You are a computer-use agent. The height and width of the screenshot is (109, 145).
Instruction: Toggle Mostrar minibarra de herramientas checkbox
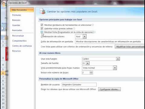click(x=42, y=25)
